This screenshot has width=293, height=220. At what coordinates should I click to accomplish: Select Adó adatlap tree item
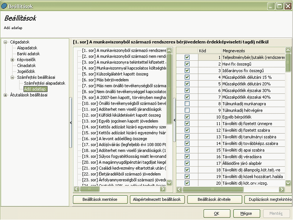[x=35, y=89]
